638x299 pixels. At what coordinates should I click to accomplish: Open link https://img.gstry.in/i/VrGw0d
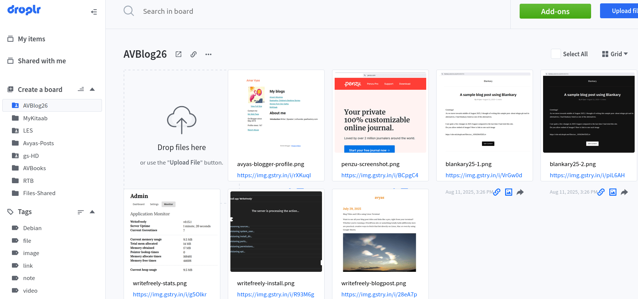[484, 175]
